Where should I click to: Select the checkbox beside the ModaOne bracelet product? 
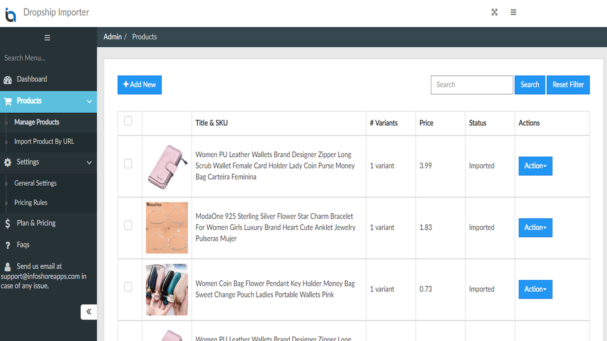click(128, 225)
